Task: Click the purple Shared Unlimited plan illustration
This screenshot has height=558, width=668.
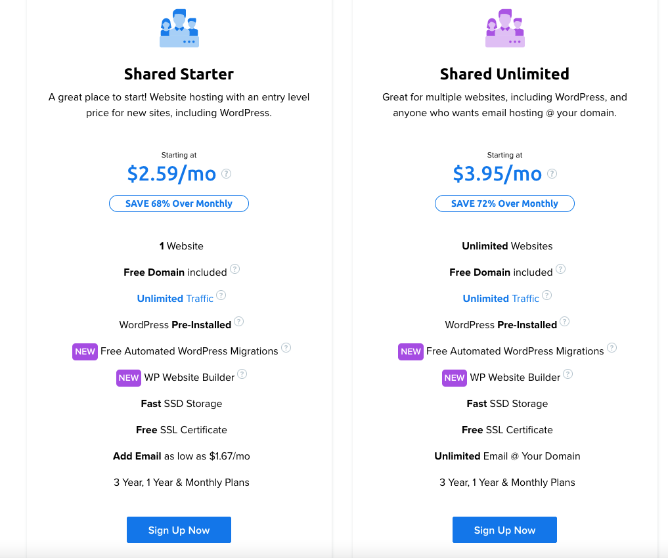Action: pos(505,28)
